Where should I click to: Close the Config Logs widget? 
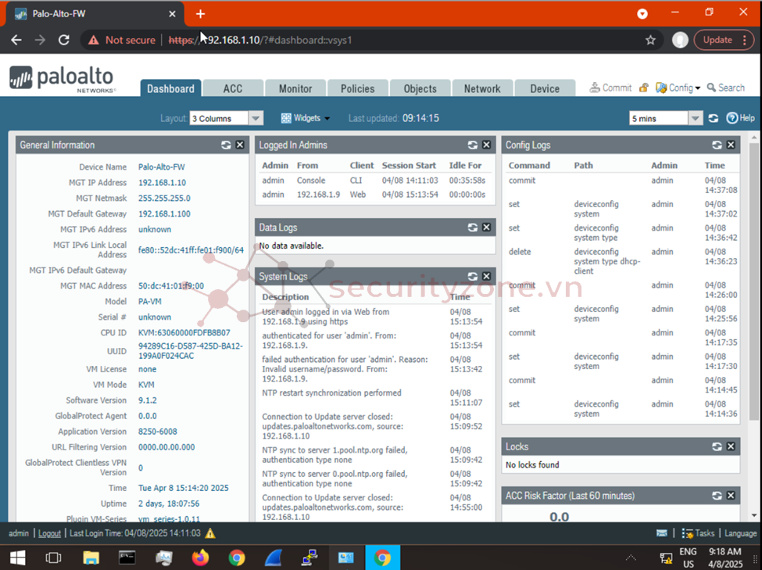pos(731,145)
